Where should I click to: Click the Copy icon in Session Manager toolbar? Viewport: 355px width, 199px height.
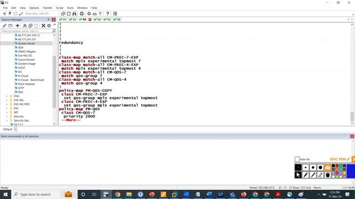pos(31,26)
